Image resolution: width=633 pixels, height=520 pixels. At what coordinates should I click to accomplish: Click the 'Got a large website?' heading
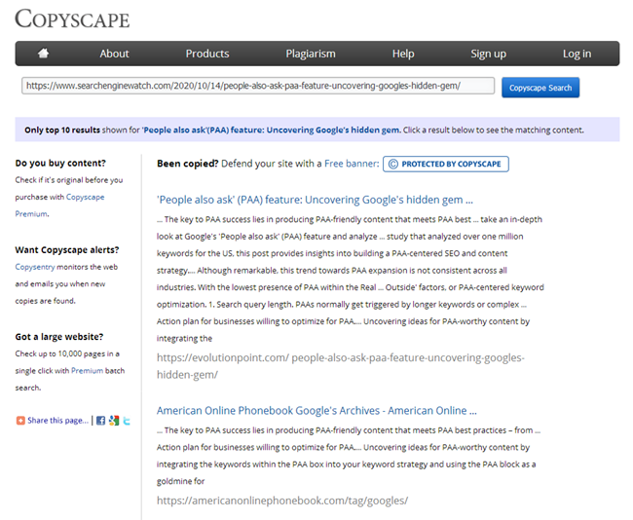pos(59,337)
